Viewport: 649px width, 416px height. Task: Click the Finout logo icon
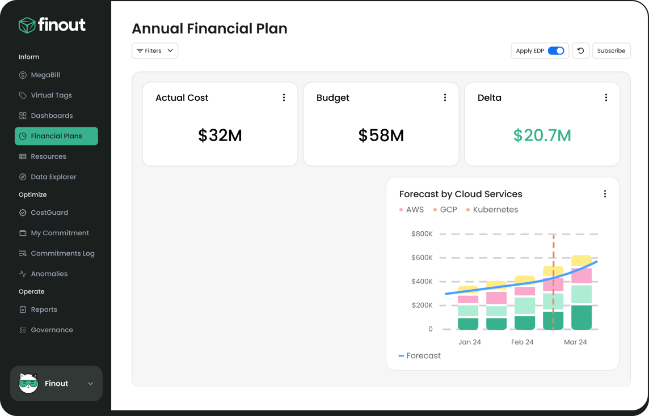tap(27, 26)
